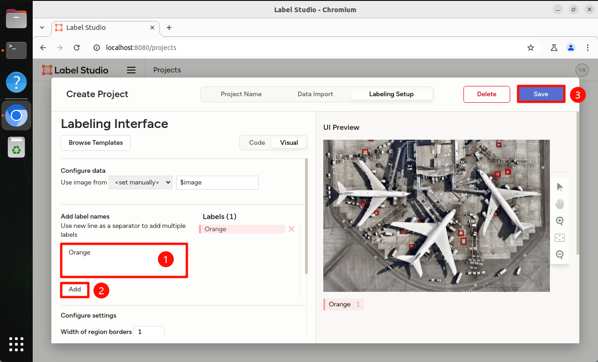Select the hand pan tool
Viewport: 598px width, 362px height.
pyautogui.click(x=560, y=204)
